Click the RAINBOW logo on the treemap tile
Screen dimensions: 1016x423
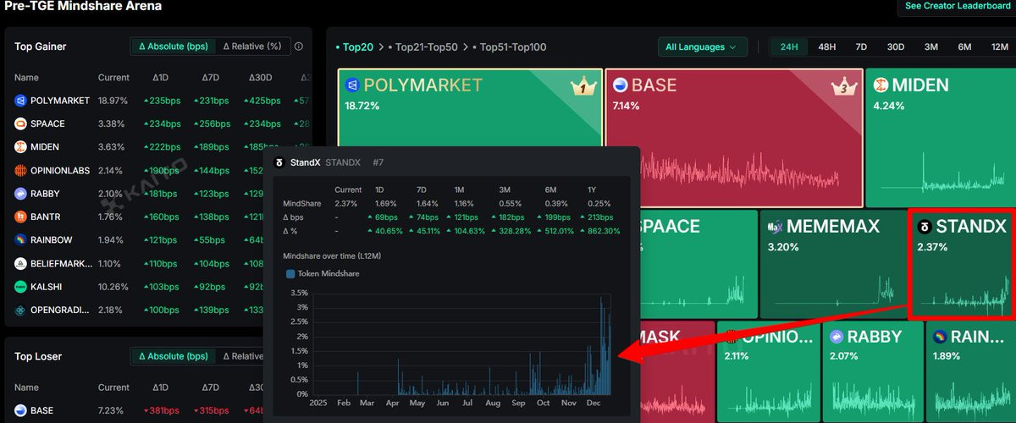[x=940, y=337]
